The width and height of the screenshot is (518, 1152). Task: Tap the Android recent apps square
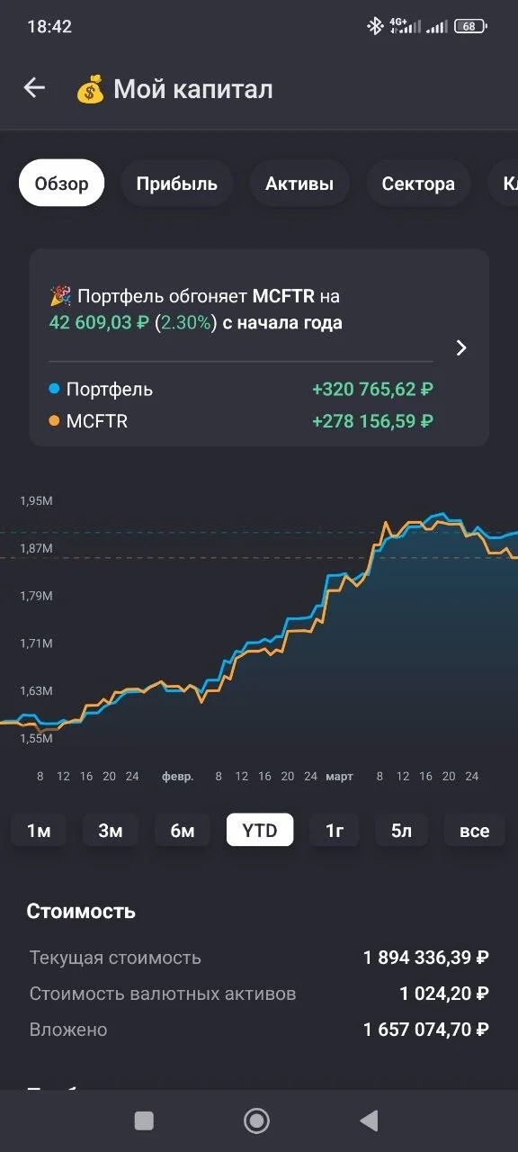(144, 1120)
